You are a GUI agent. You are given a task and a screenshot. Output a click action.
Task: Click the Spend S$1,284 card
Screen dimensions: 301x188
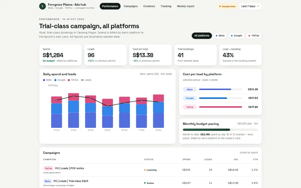coord(61,55)
